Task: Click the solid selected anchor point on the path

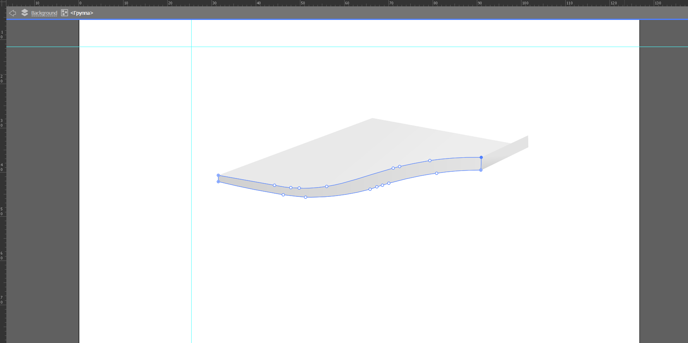Action: tap(481, 157)
